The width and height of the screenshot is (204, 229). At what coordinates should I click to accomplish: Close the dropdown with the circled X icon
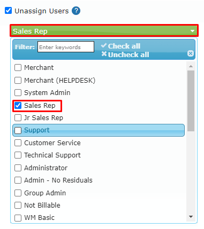click(191, 53)
